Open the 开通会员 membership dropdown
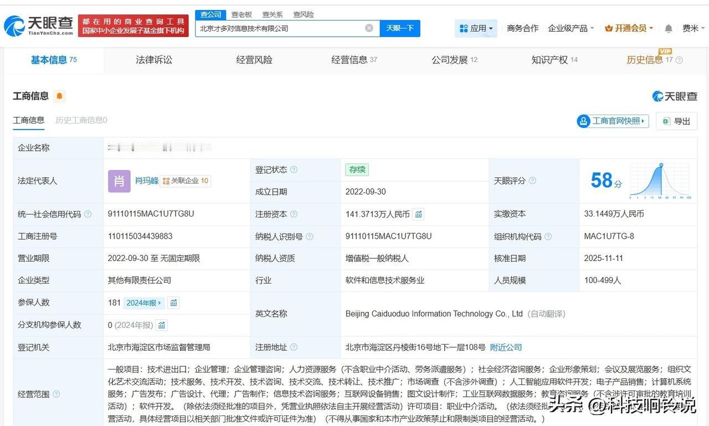709x426 pixels. (629, 28)
